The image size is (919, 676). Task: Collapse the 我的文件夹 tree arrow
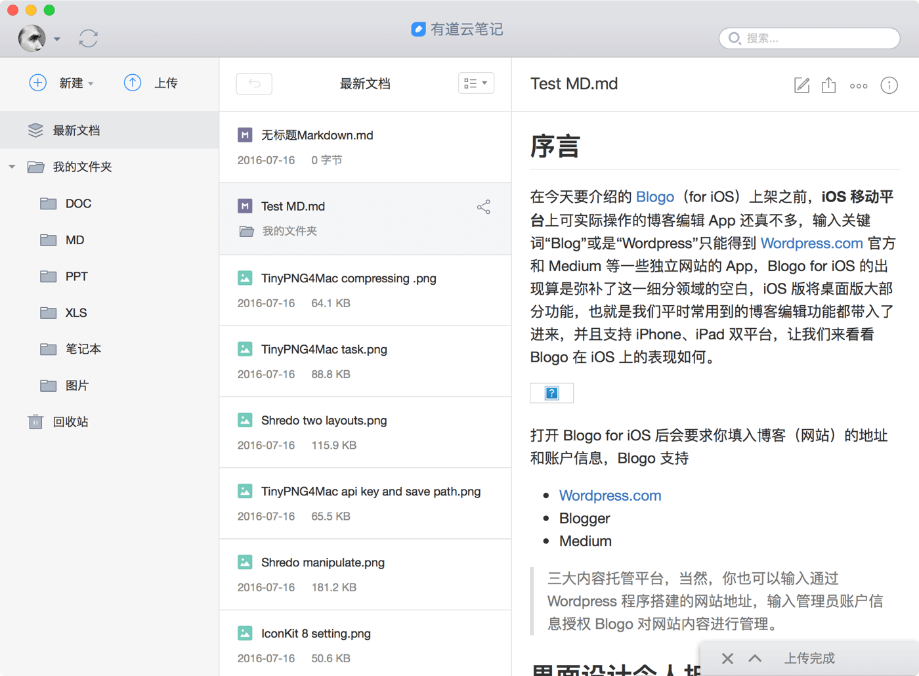tap(12, 167)
